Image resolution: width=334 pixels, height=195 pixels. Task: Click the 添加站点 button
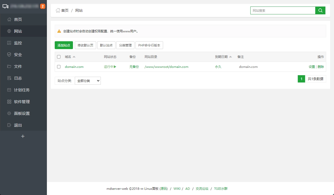pos(64,45)
